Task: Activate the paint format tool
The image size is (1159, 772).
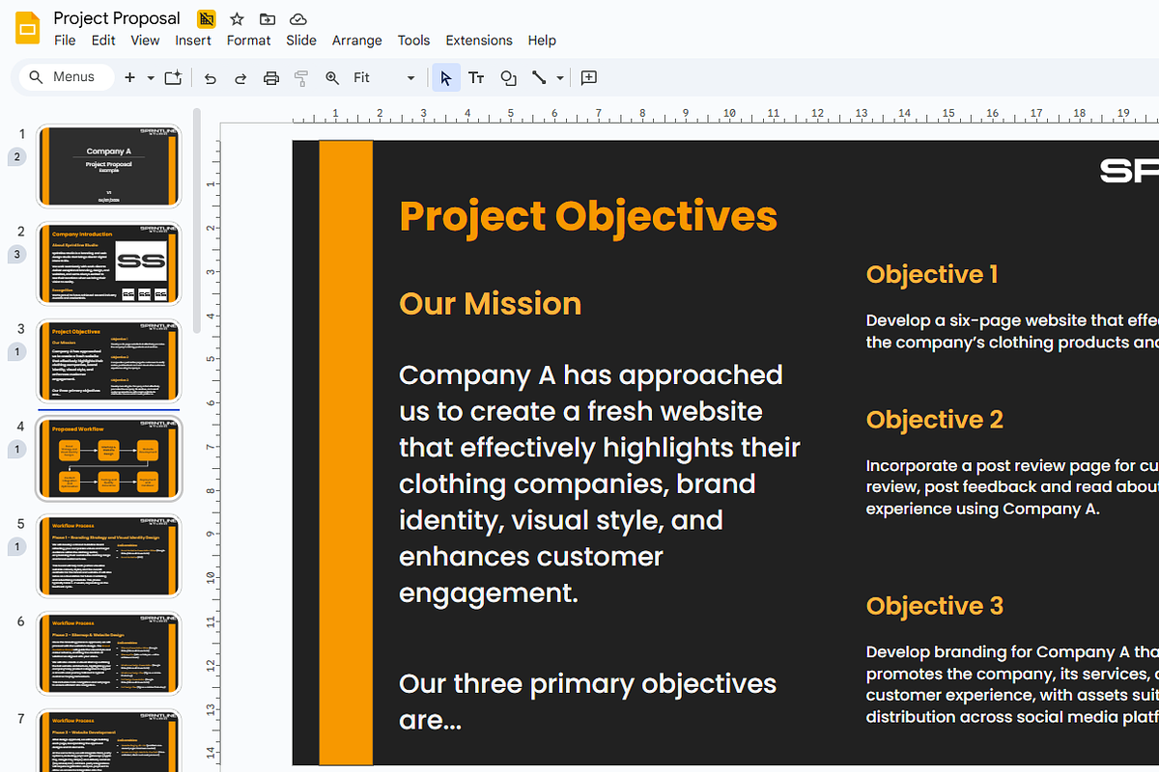Action: (301, 78)
